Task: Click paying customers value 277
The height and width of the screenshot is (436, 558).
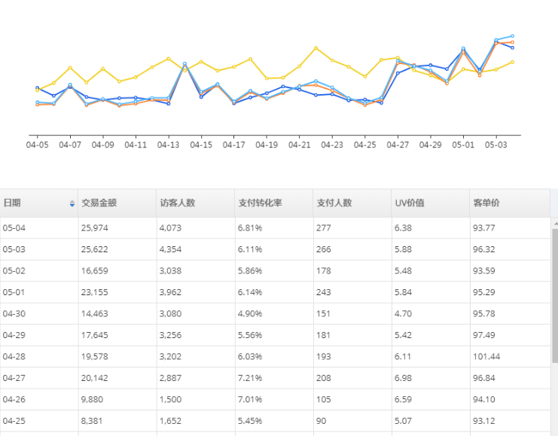Action: [x=324, y=227]
